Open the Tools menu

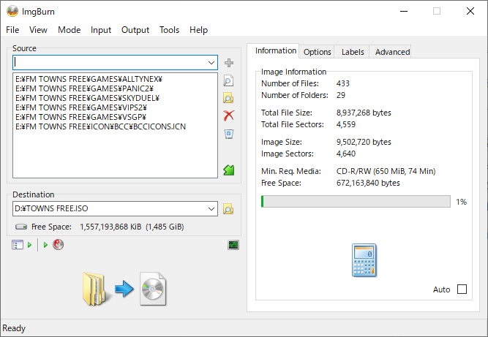point(169,30)
